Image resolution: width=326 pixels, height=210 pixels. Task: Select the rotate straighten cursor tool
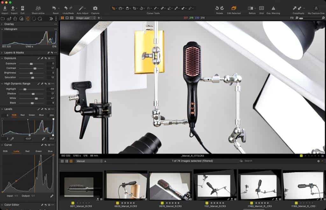(x=141, y=8)
